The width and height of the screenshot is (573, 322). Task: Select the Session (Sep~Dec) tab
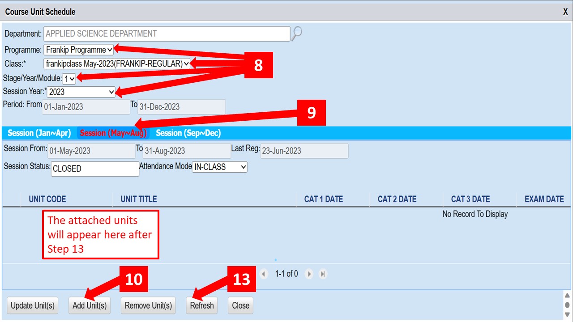click(188, 133)
